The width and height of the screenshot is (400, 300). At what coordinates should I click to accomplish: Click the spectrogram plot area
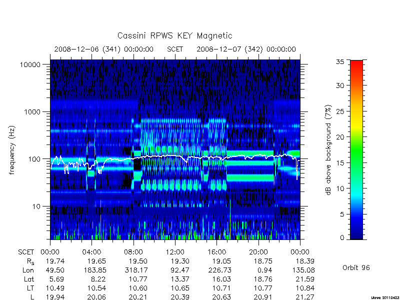pyautogui.click(x=175, y=149)
